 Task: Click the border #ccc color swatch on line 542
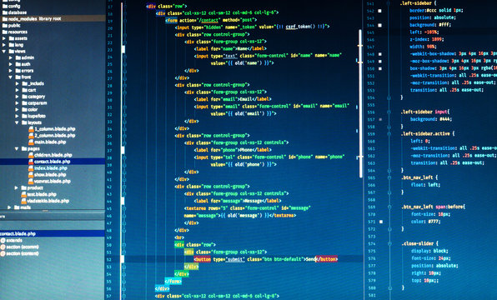click(379, 11)
